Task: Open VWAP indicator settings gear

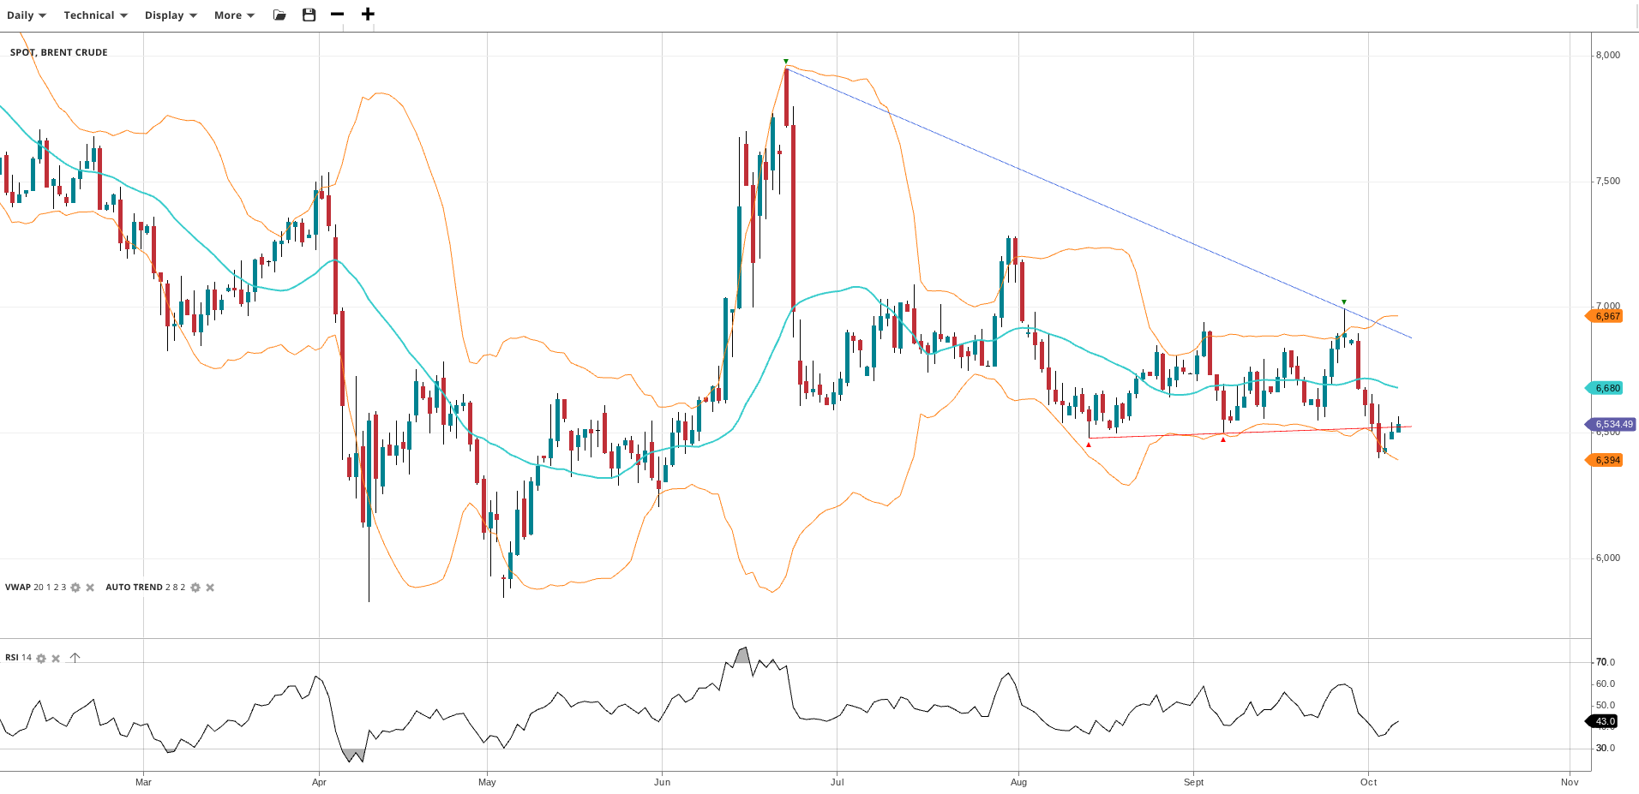Action: click(75, 588)
